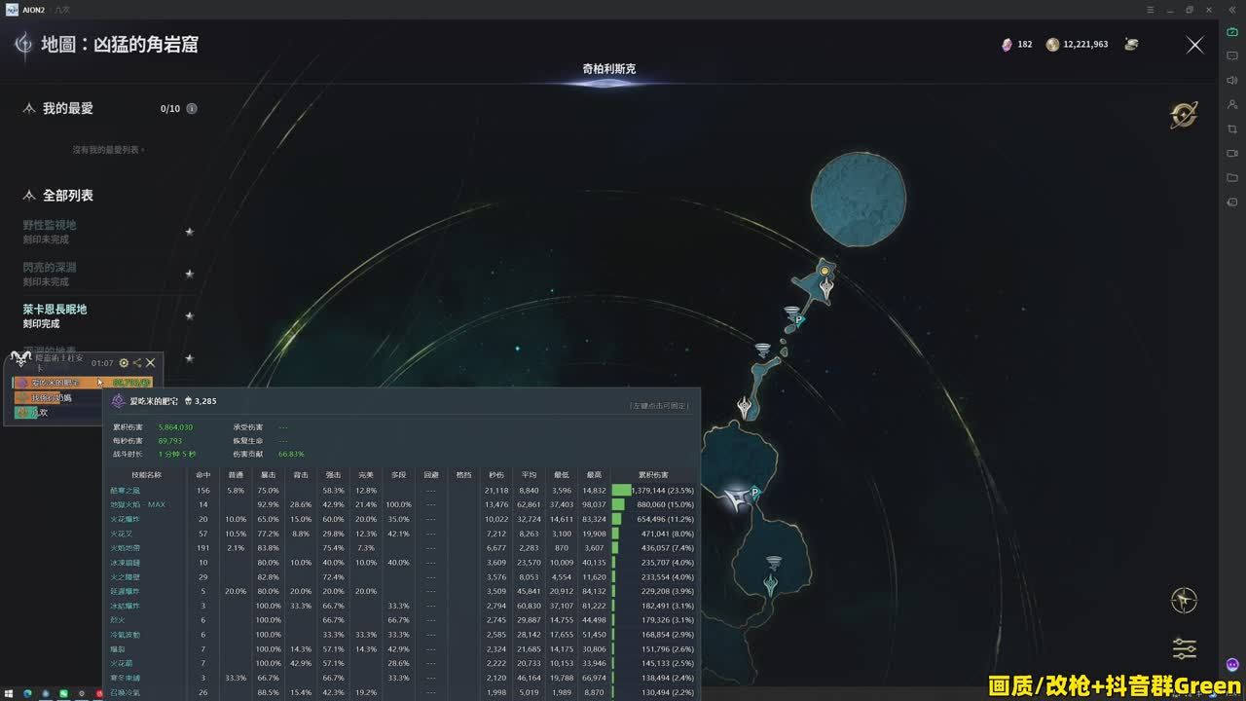The image size is (1246, 701).
Task: Favorite 閃亮的深淵 with its star
Action: click(190, 274)
